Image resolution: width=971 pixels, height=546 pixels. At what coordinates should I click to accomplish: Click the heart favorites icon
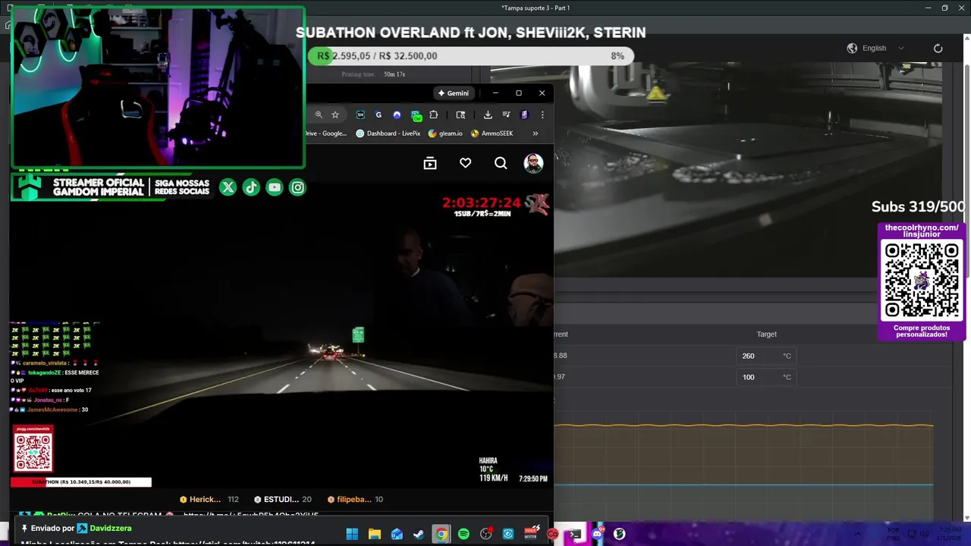coord(465,163)
